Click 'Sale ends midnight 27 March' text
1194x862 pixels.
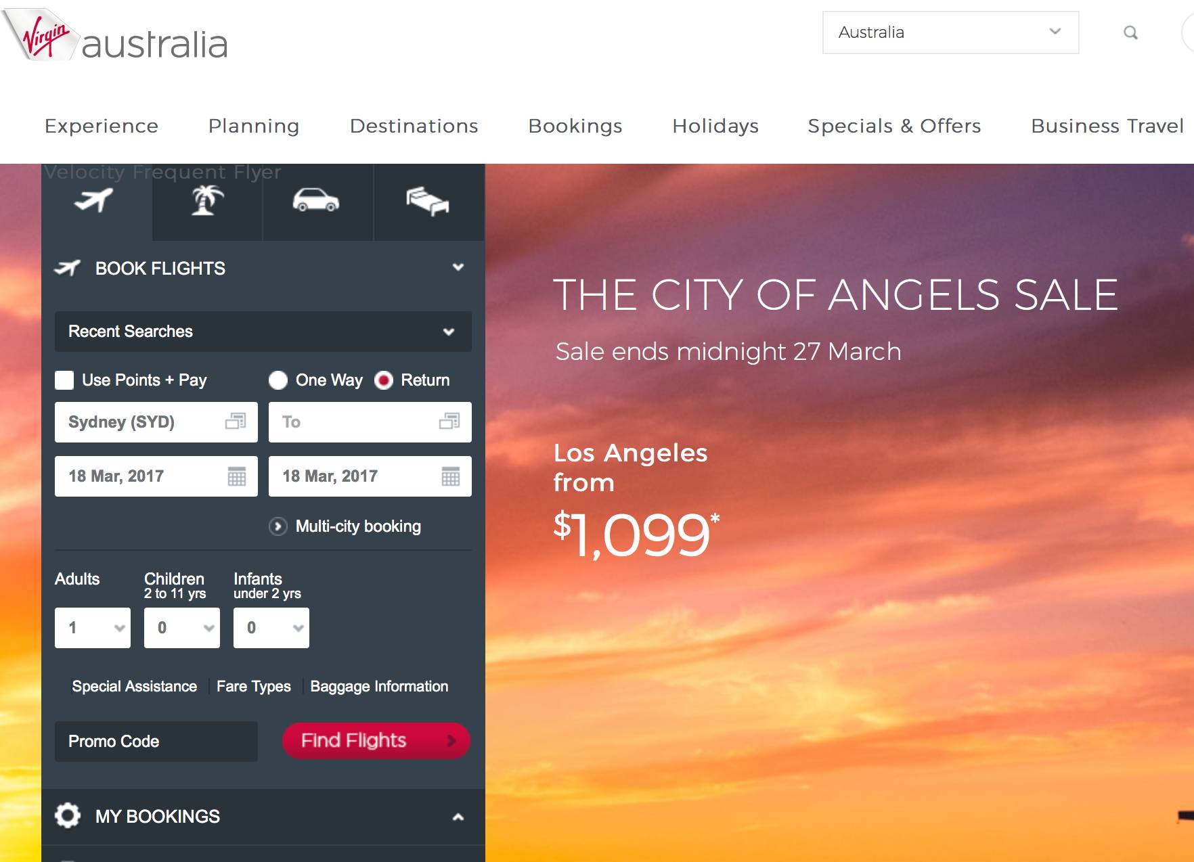coord(728,352)
